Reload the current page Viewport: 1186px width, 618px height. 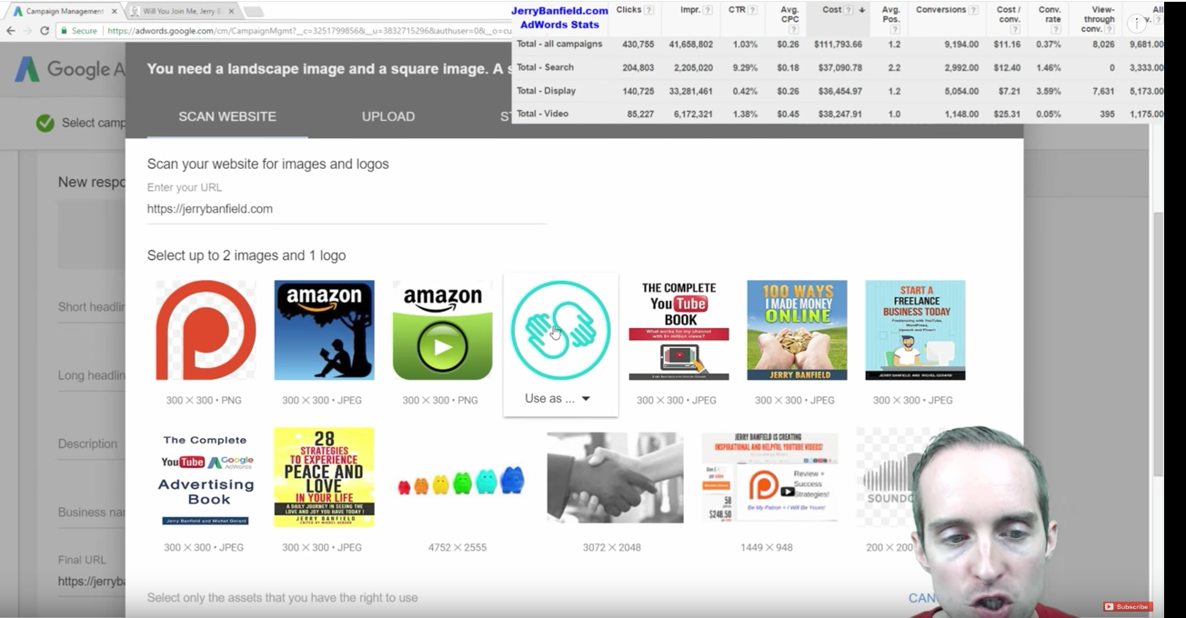(45, 30)
